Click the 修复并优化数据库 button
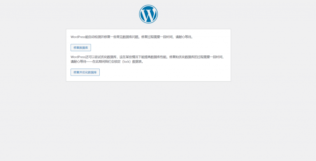The width and height of the screenshot is (316, 161). 85,72
